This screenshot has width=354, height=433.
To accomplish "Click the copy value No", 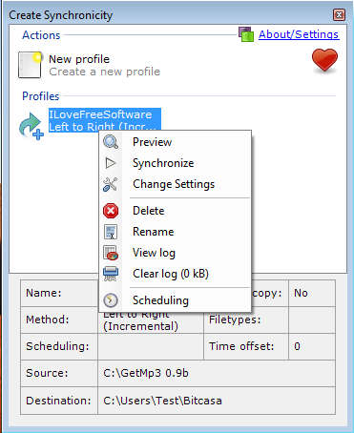I will (x=301, y=293).
